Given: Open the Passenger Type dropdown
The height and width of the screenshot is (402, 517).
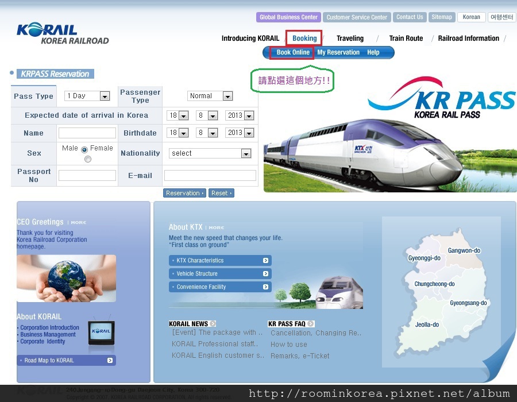Looking at the screenshot, I should pyautogui.click(x=210, y=96).
